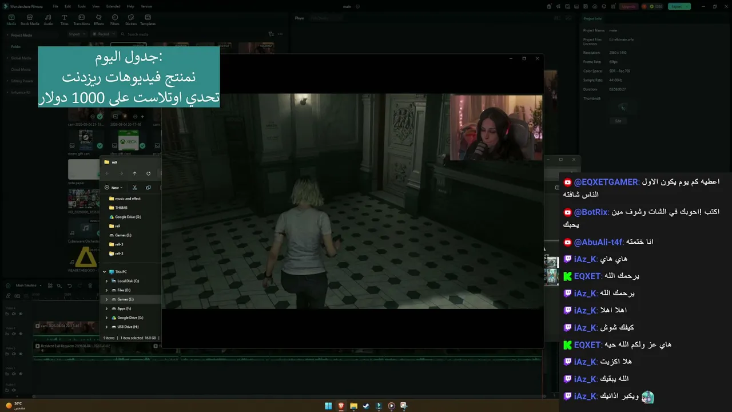732x412 pixels.
Task: Click the Windows Start button
Action: (x=328, y=406)
